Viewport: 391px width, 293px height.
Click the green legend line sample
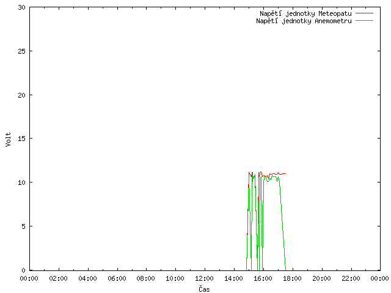tap(364, 20)
